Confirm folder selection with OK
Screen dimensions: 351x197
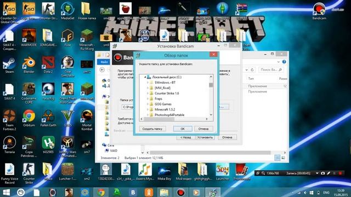click(x=183, y=129)
